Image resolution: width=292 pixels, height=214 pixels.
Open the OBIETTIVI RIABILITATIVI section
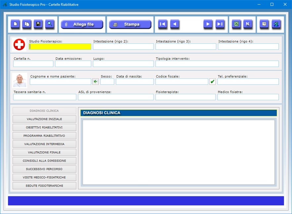tap(44, 127)
